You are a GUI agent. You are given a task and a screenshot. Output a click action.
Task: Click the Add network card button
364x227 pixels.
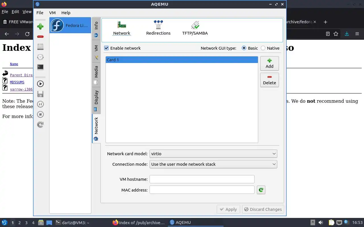(x=269, y=63)
